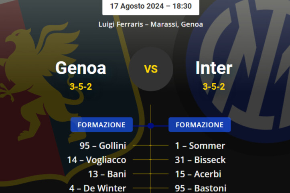Select Inter's Formazione button
The width and height of the screenshot is (290, 193).
199,125
